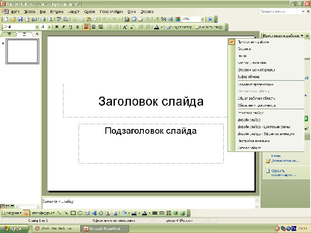Image resolution: width=311 pixels, height=233 pixels.
Task: Click the Save floppy disk icon
Action: (20, 19)
